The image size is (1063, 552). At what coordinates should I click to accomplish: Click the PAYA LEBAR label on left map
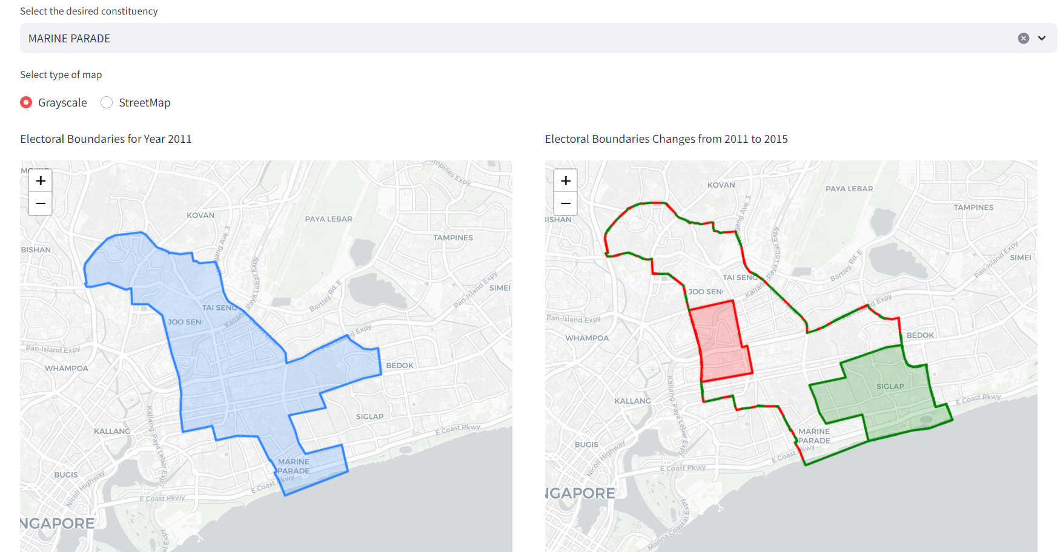pos(328,219)
